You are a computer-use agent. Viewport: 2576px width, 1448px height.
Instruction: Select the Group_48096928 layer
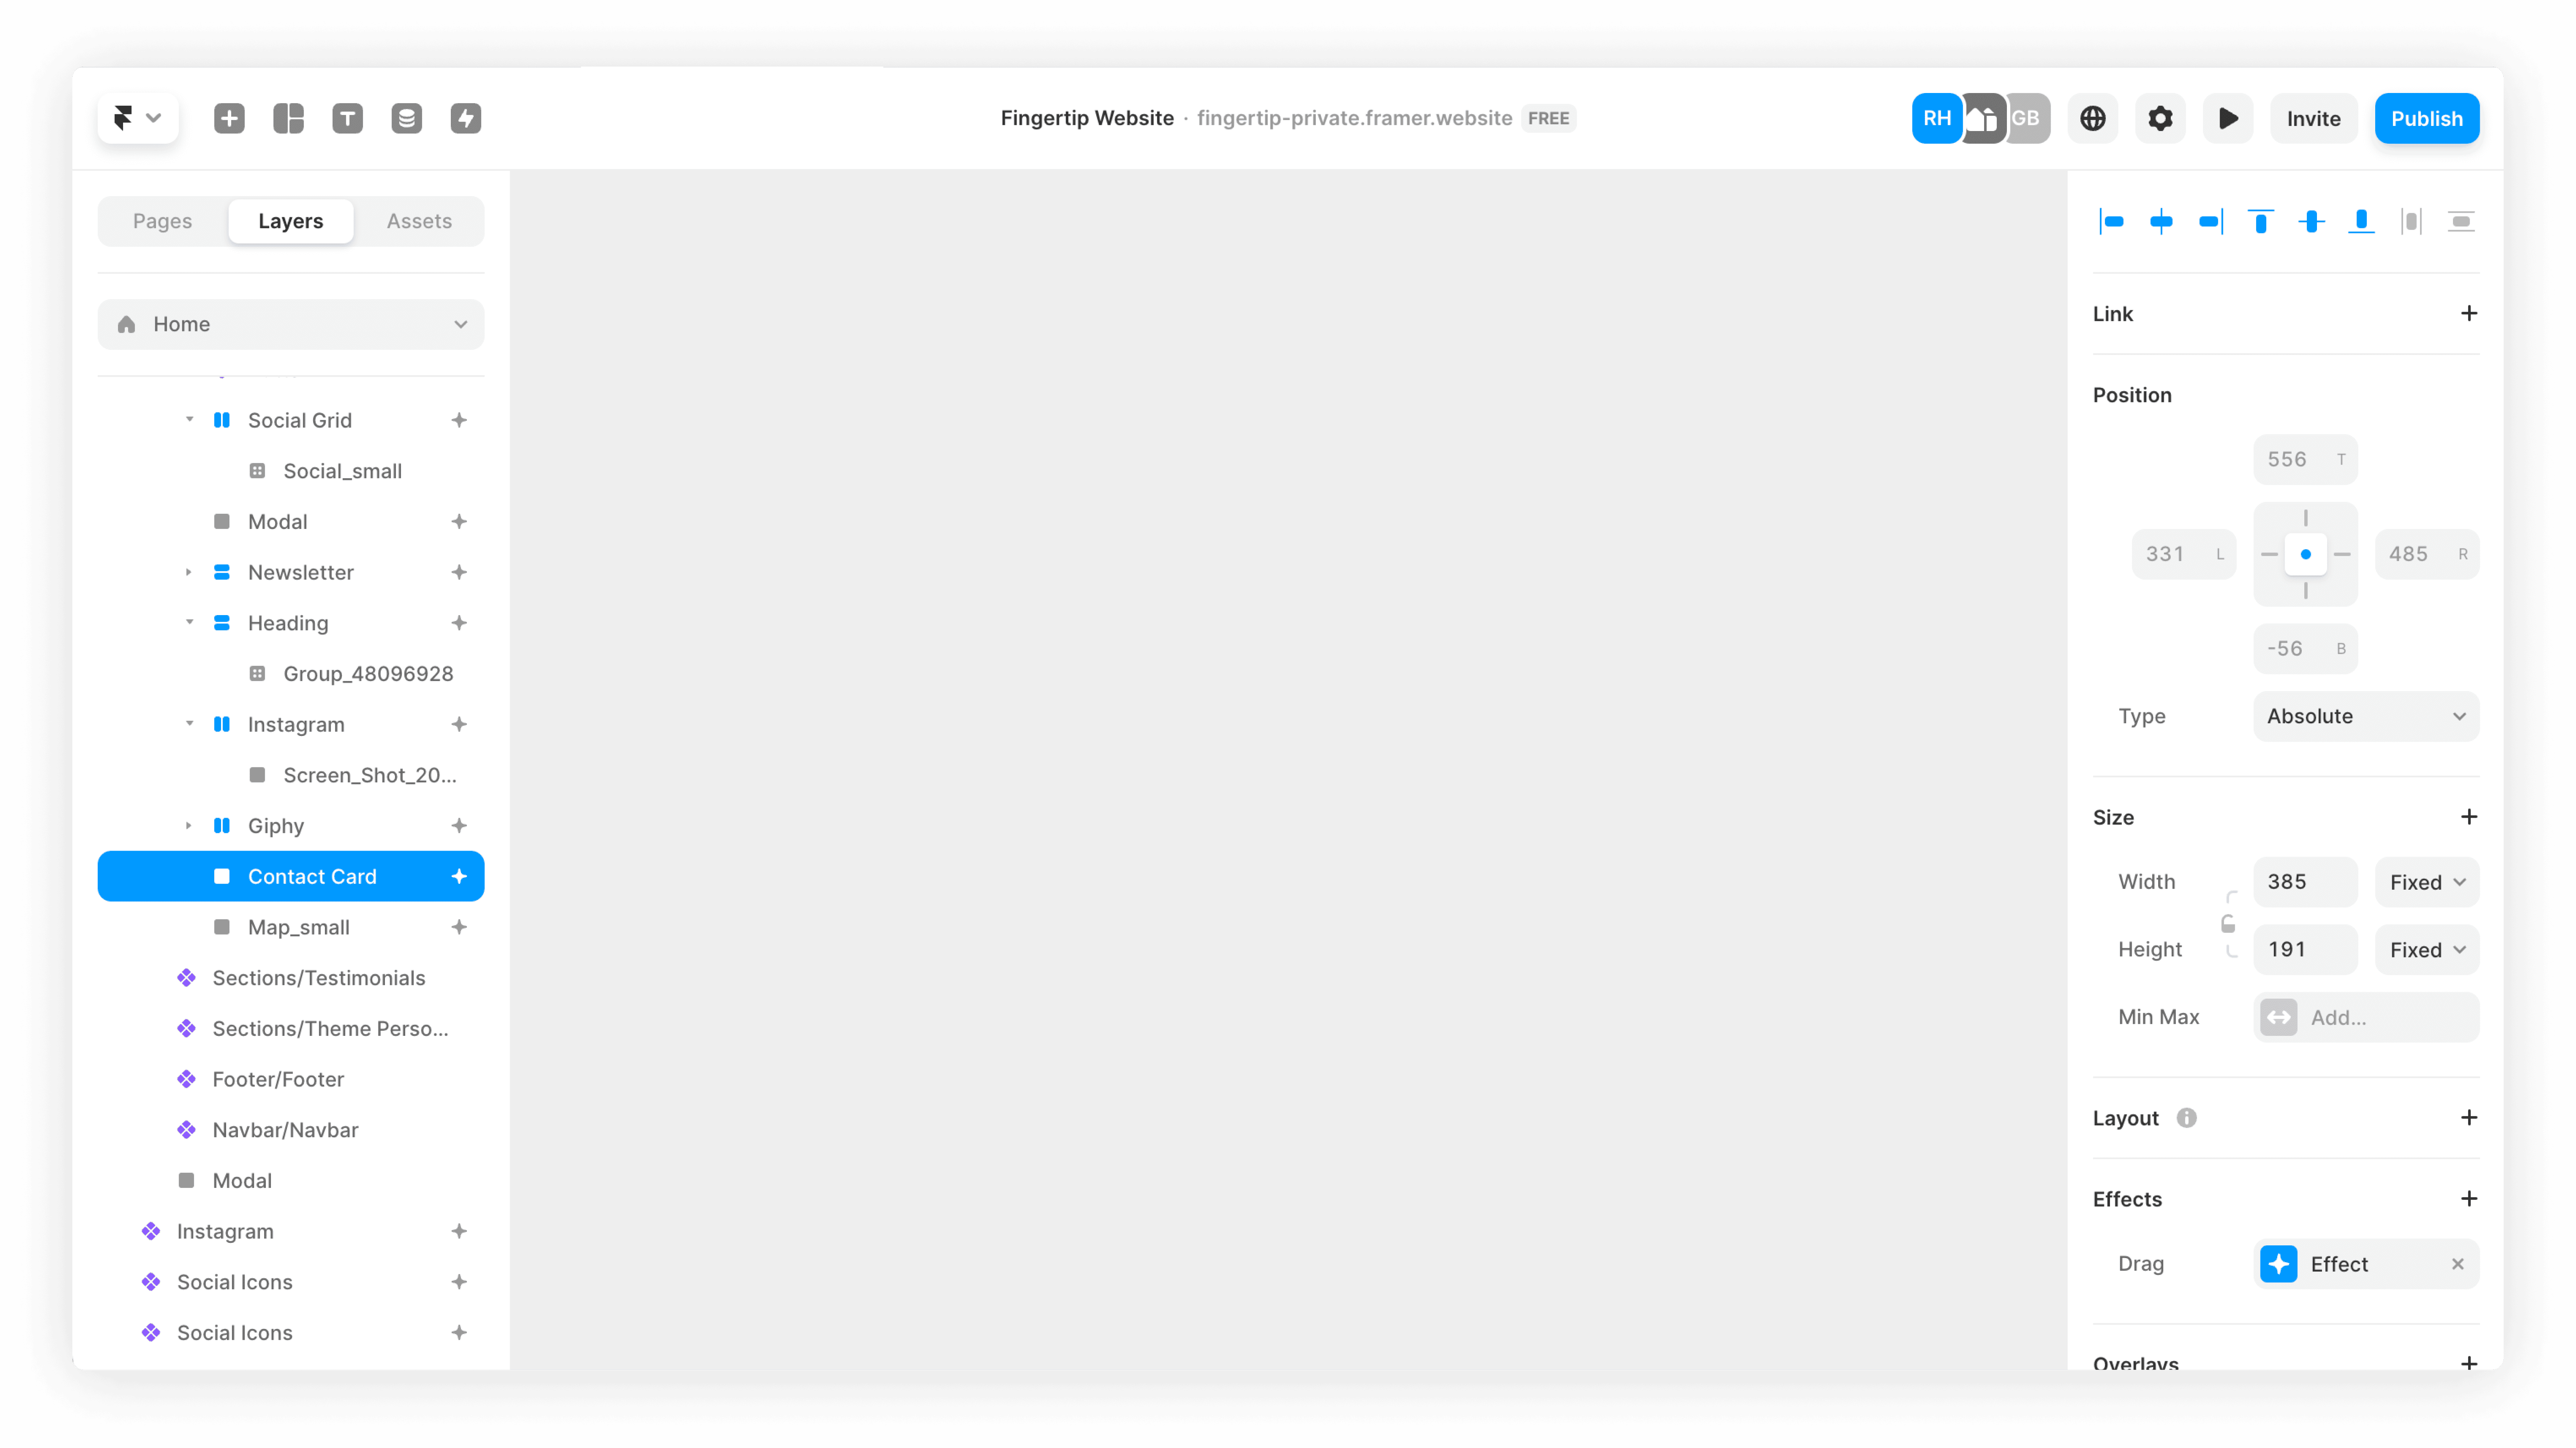tap(291, 674)
